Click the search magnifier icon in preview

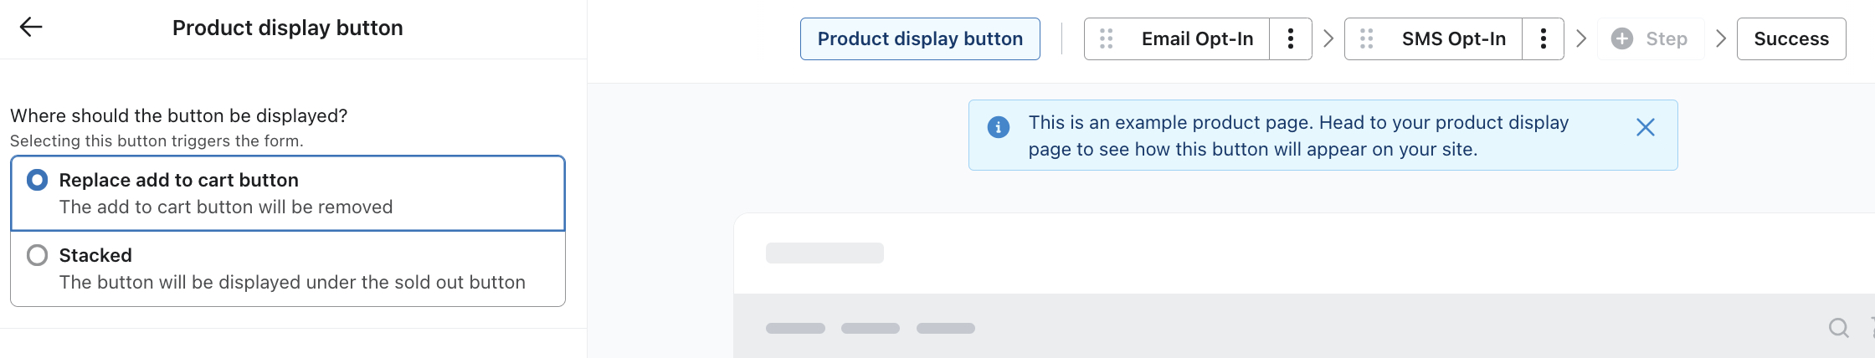point(1838,328)
